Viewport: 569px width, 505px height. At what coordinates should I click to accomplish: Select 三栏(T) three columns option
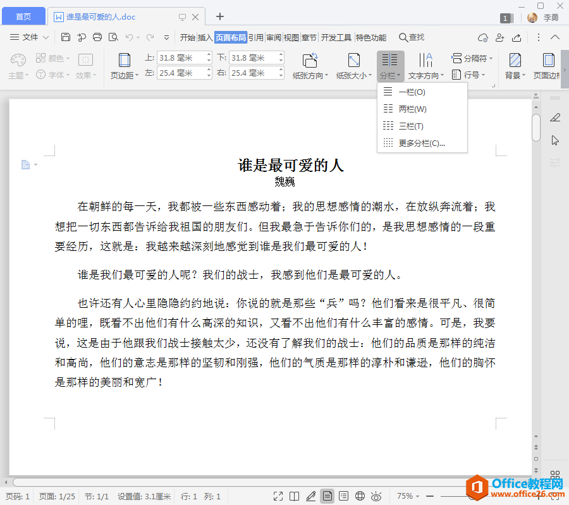click(422, 126)
